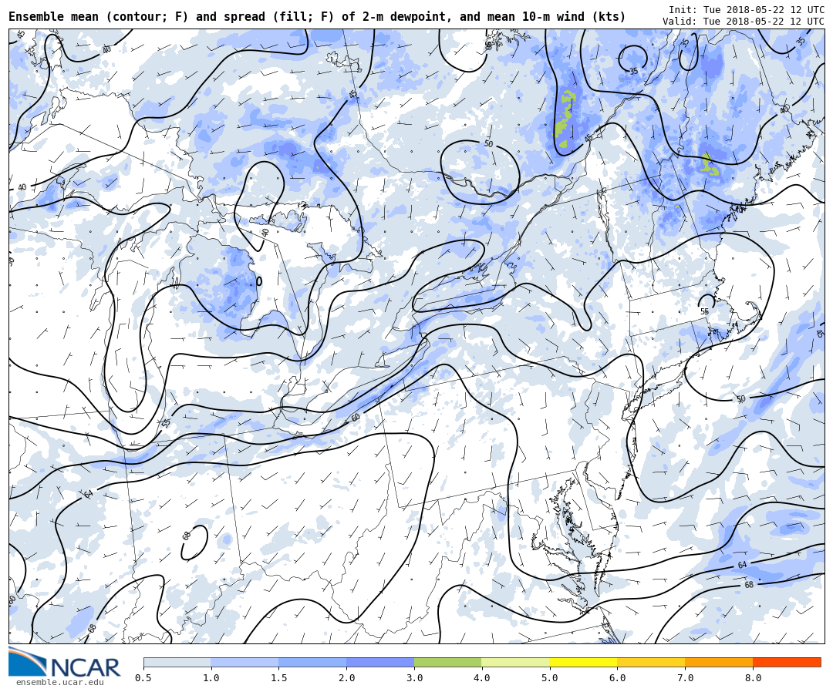
Task: Click the 4.0 to 5.0 pale yellow-green swatch
Action: point(516,662)
